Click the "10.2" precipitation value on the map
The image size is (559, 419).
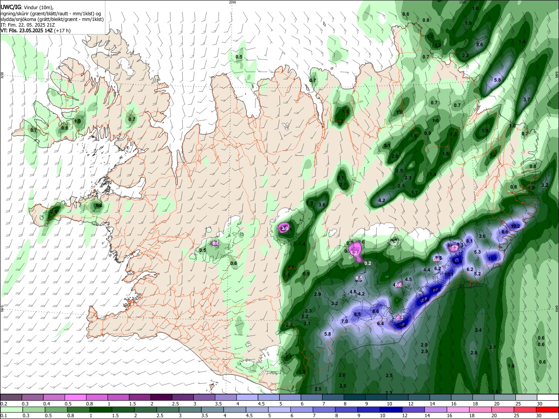click(x=516, y=226)
